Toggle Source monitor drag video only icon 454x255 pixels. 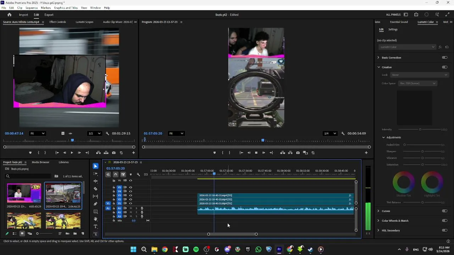click(63, 134)
